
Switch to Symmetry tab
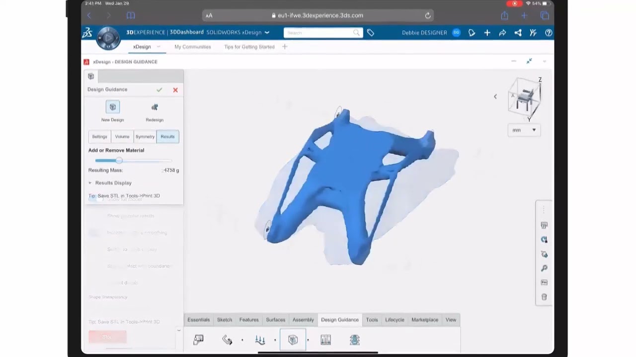point(145,137)
